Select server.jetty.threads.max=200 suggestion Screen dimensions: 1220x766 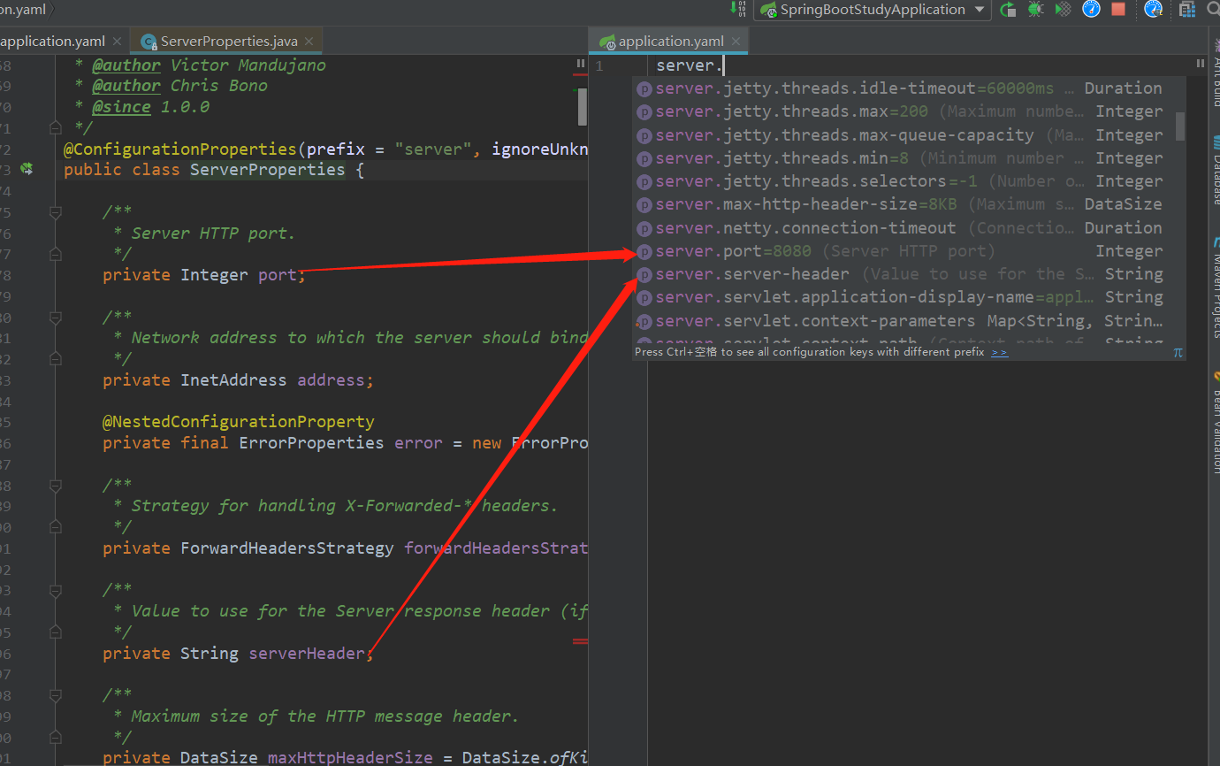(904, 111)
